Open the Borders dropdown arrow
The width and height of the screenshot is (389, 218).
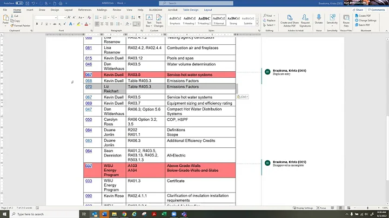(138, 24)
